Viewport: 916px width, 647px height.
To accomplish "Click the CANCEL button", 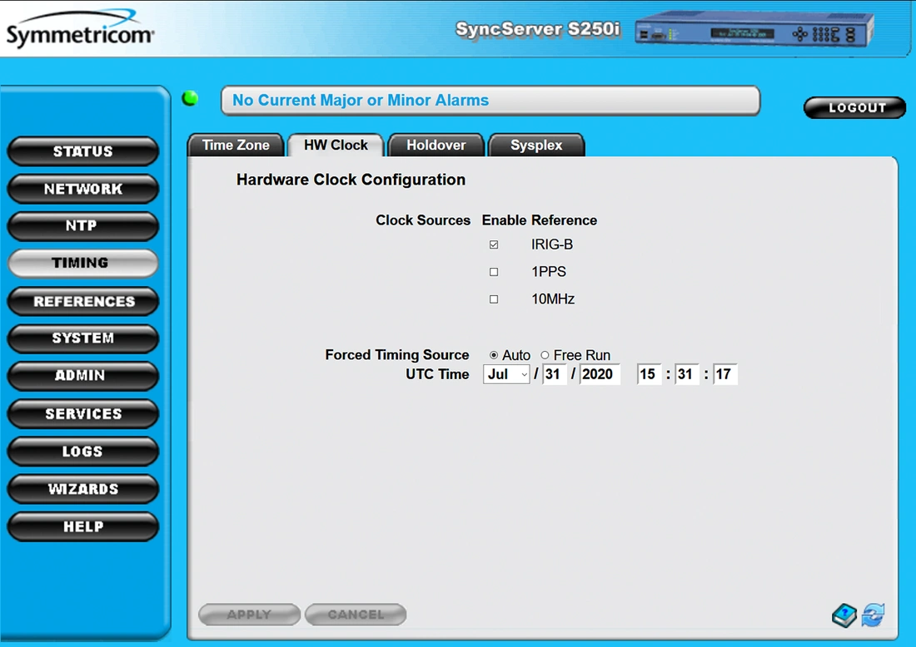I will [x=356, y=615].
